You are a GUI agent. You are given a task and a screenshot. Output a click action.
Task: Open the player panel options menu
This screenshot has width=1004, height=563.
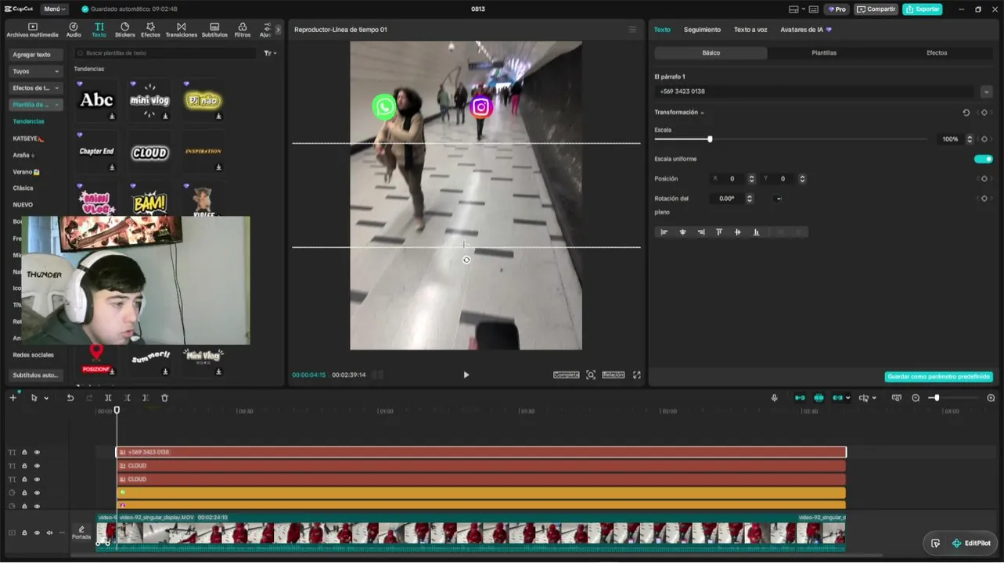tap(632, 30)
